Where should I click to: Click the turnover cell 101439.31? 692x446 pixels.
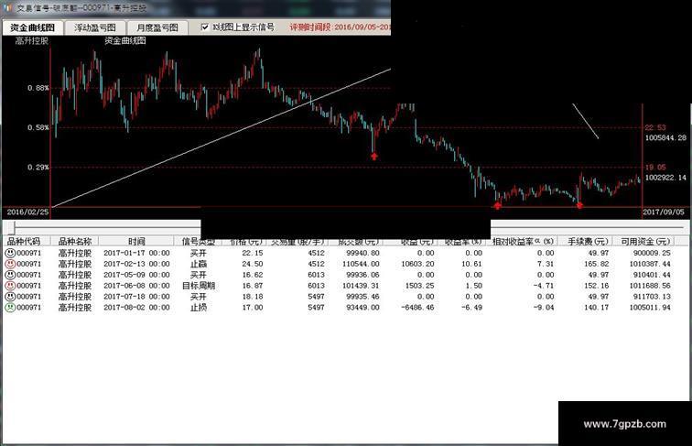point(361,286)
